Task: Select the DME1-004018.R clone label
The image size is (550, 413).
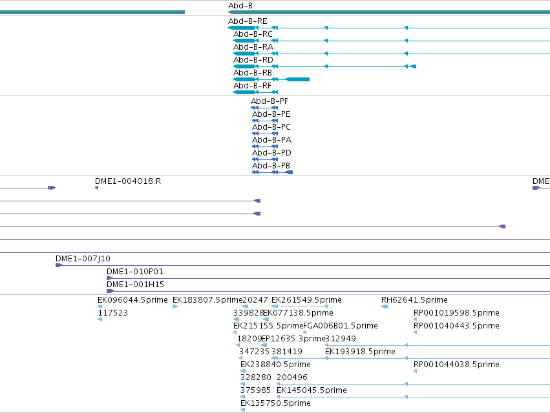Action: (128, 181)
